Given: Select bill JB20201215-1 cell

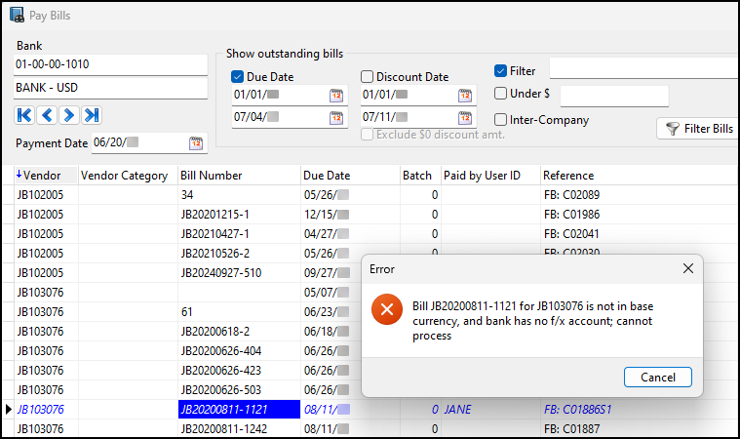Looking at the screenshot, I should [x=239, y=215].
